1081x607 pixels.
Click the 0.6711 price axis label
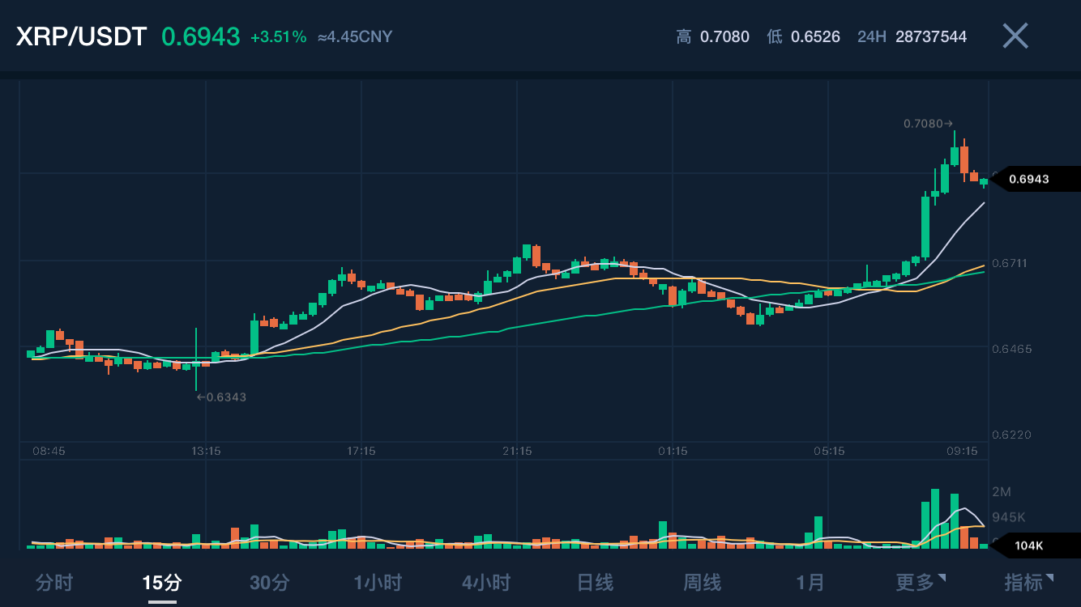coord(1011,264)
